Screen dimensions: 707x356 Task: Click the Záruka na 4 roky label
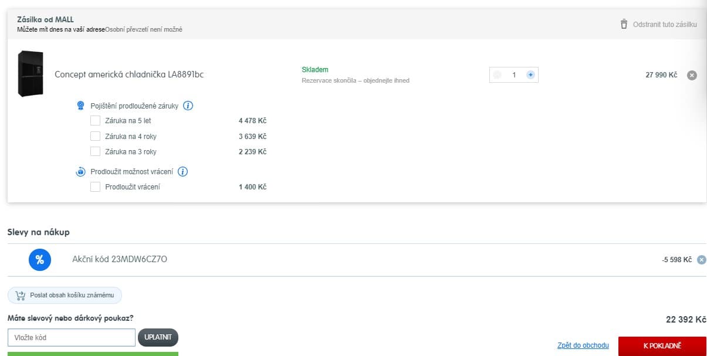131,137
